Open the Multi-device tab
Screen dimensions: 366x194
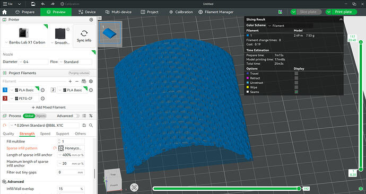tap(118, 12)
